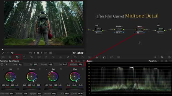172x96 pixels.
Task: Select node 04 CST
Action: [160, 31]
